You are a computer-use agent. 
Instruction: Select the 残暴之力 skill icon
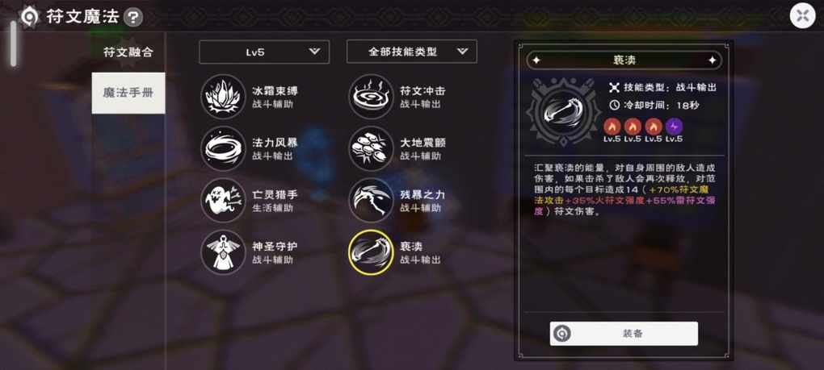[371, 200]
